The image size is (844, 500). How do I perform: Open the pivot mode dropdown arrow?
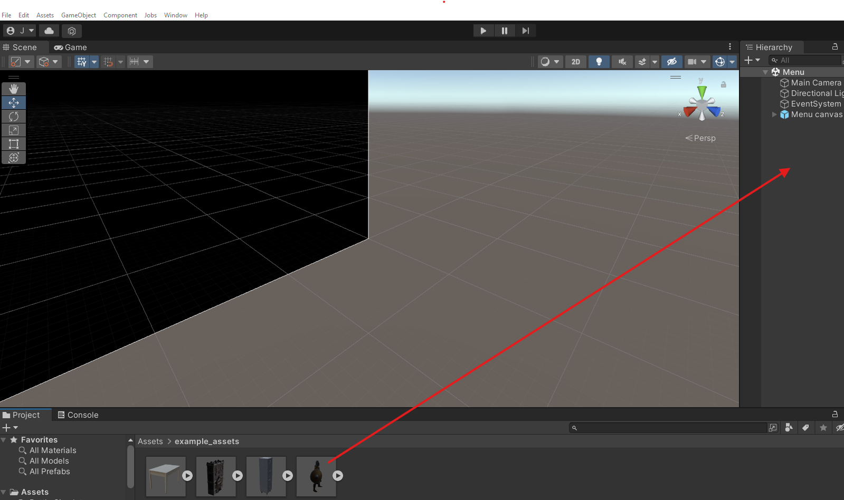pos(28,62)
